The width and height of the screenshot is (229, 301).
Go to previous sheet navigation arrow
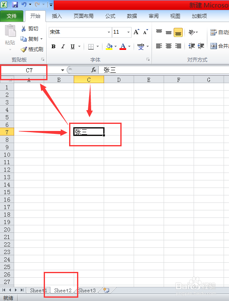(10, 290)
